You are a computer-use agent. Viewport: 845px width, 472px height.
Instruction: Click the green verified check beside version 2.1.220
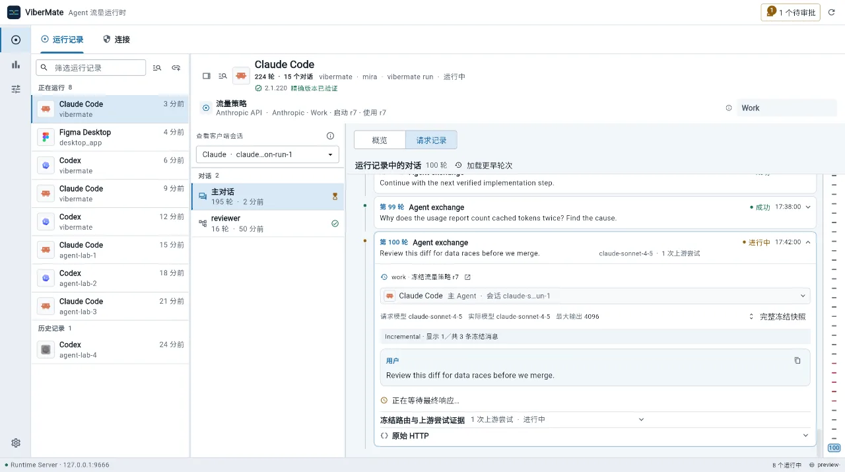tap(258, 88)
